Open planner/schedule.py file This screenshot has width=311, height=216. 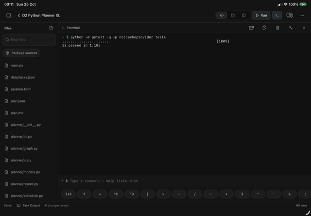point(29,196)
